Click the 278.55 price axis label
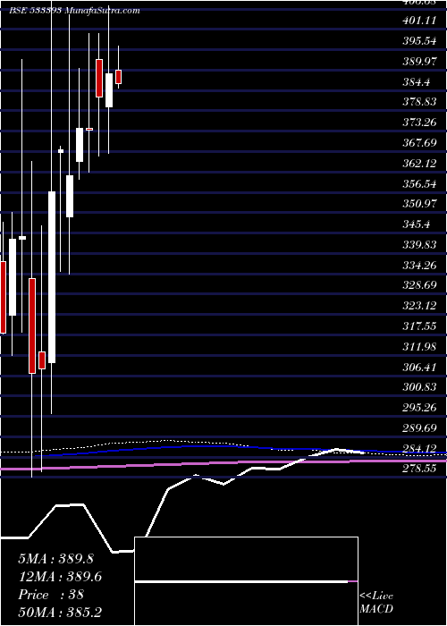This screenshot has width=447, height=626. click(419, 468)
